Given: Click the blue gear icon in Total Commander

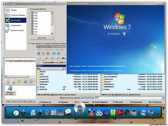Looking at the screenshot, I should coord(39,53).
